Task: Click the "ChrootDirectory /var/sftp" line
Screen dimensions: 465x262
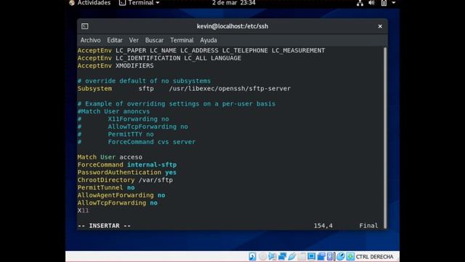Action: [125, 180]
